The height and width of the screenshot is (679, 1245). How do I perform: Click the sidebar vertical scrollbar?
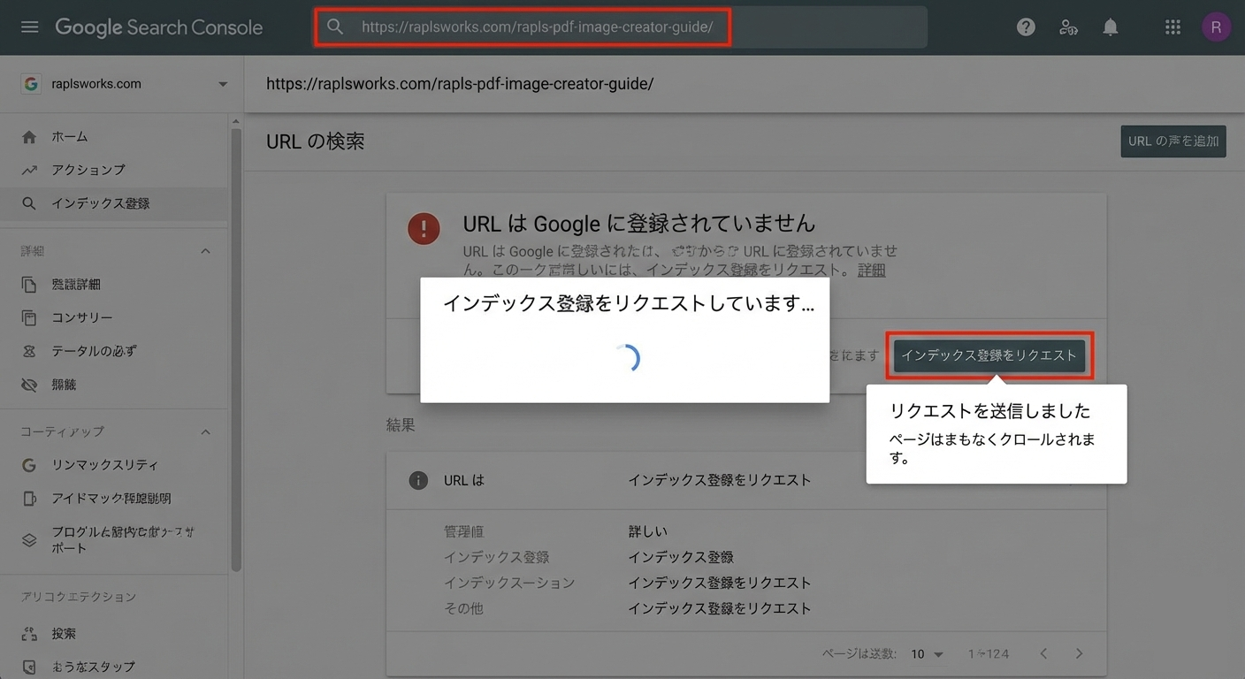pos(236,349)
